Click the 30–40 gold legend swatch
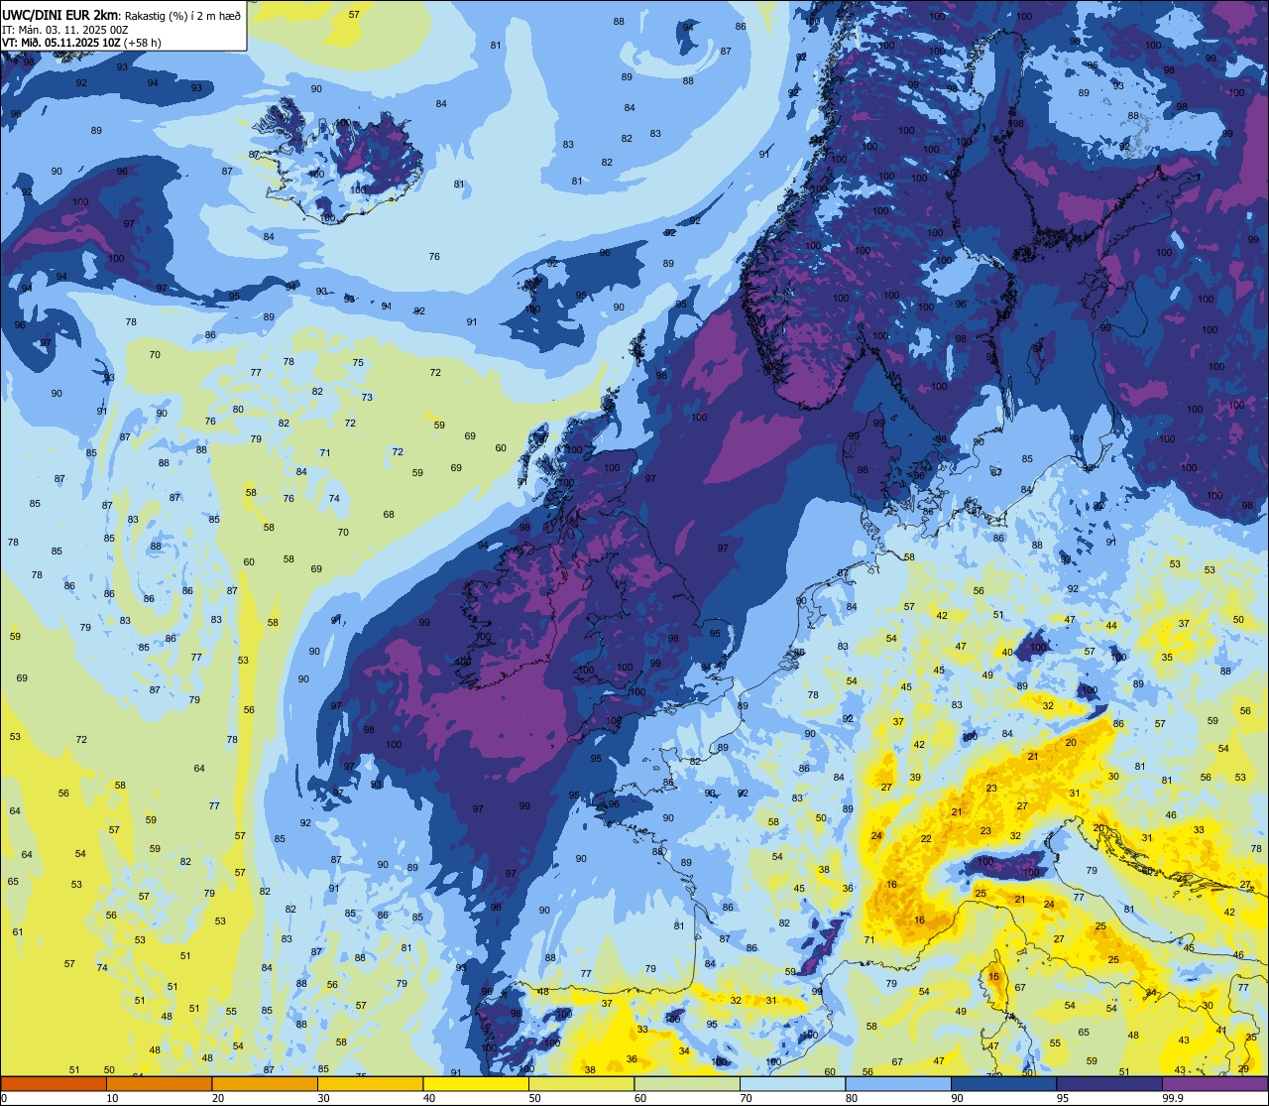The width and height of the screenshot is (1269, 1106). (370, 1084)
